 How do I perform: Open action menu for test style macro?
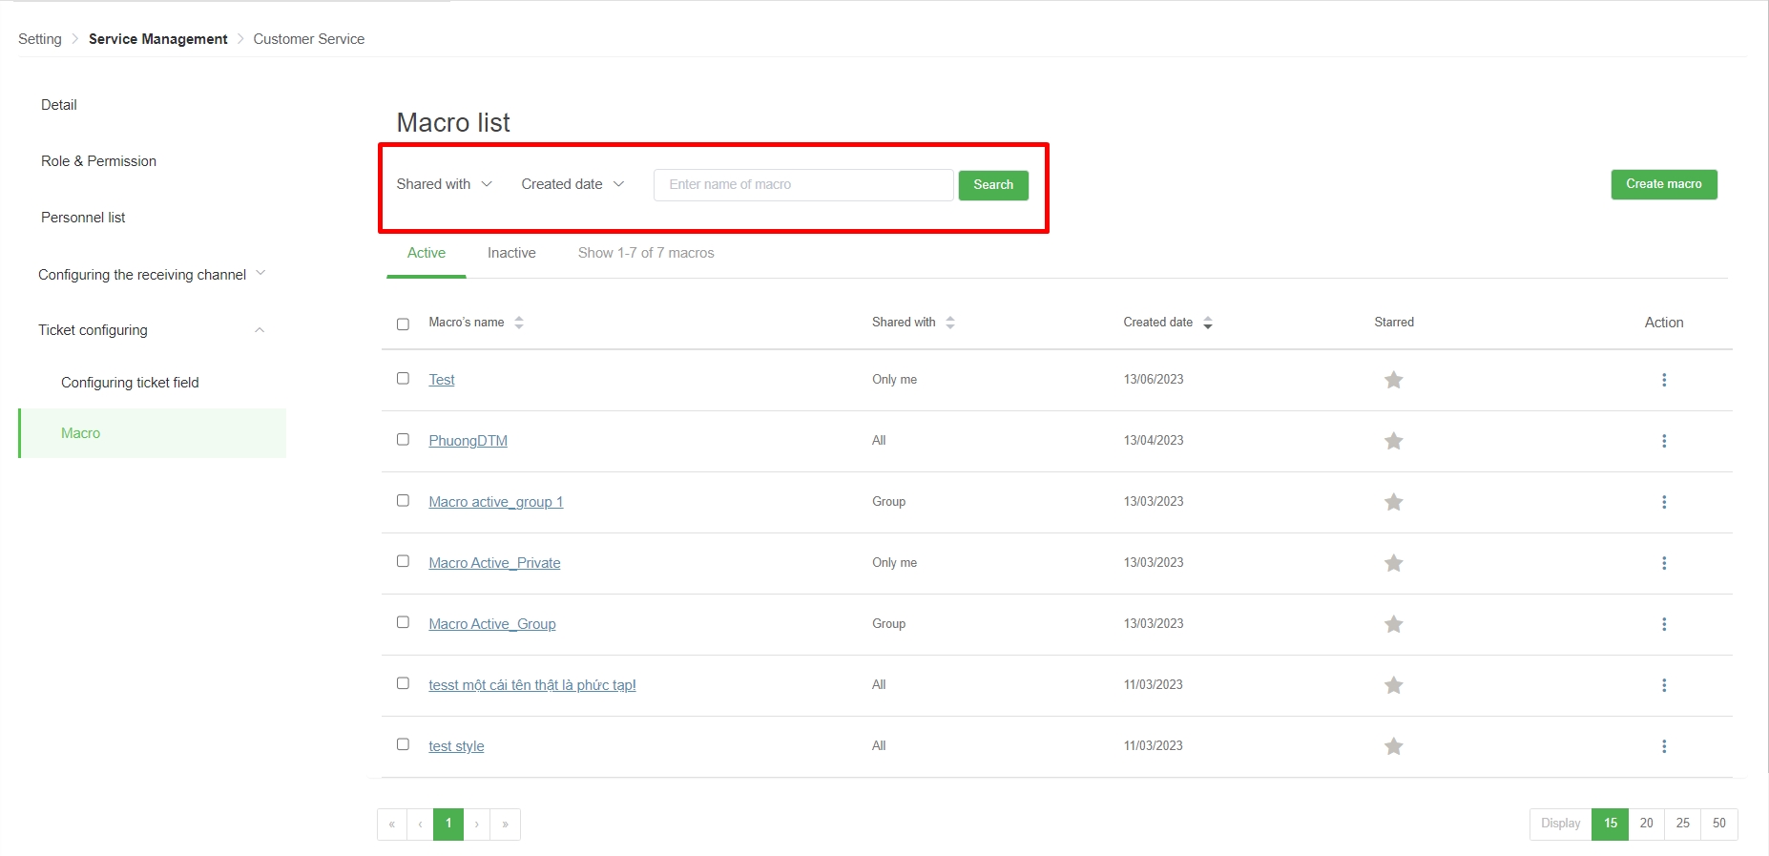click(x=1663, y=746)
